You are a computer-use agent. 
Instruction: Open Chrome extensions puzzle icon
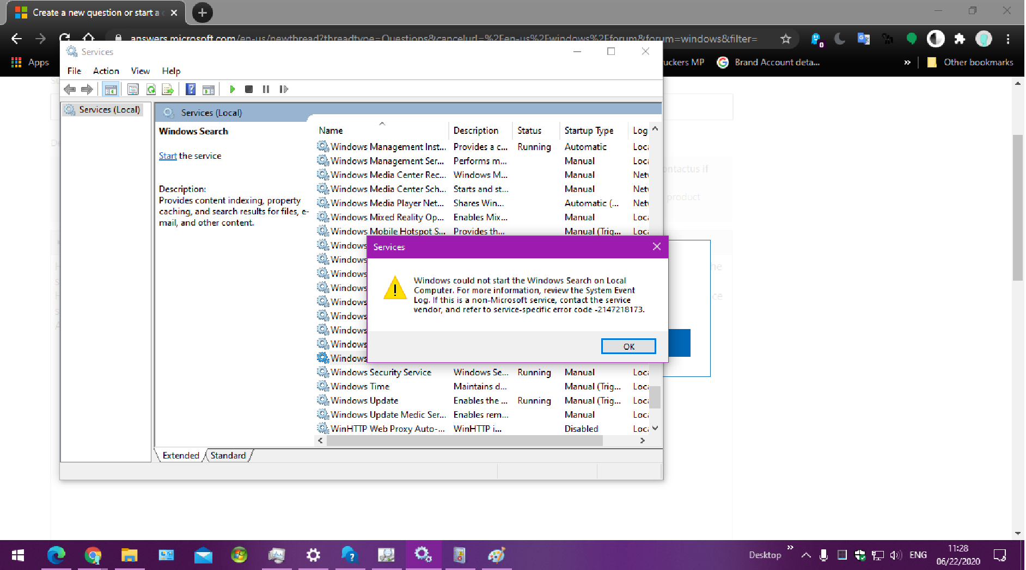pyautogui.click(x=960, y=39)
